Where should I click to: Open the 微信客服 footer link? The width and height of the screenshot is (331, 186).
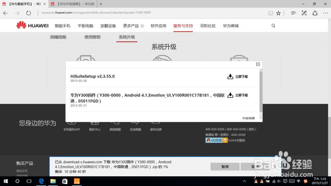[115, 129]
